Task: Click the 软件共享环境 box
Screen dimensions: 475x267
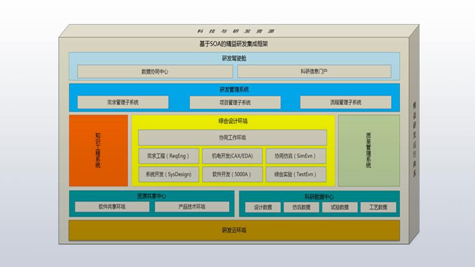Action: pyautogui.click(x=112, y=207)
